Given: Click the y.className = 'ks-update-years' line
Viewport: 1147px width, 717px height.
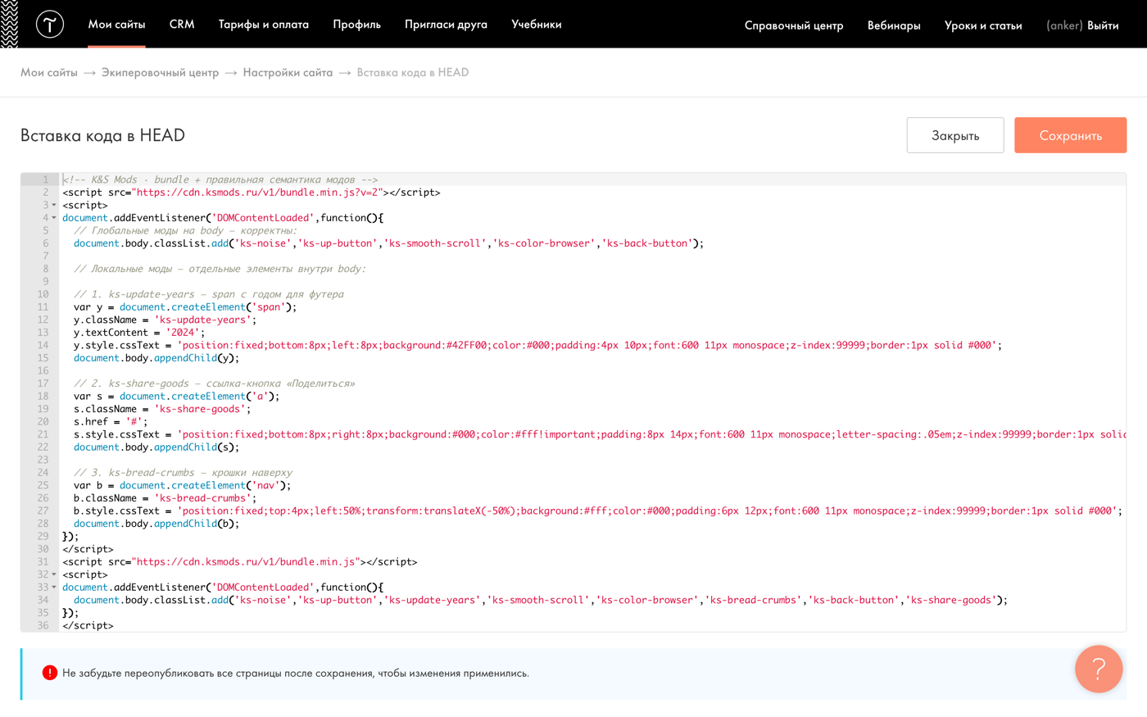Looking at the screenshot, I should click(165, 320).
